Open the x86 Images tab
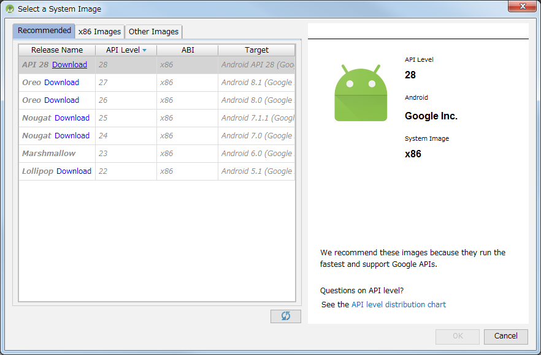The height and width of the screenshot is (355, 541). tap(99, 32)
